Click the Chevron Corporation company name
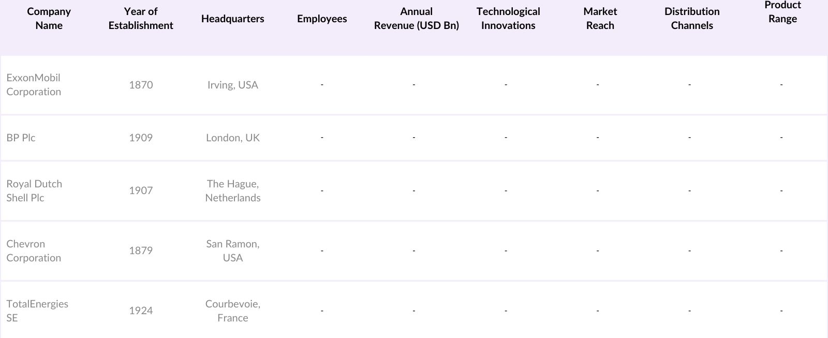The image size is (828, 338). pyautogui.click(x=34, y=251)
